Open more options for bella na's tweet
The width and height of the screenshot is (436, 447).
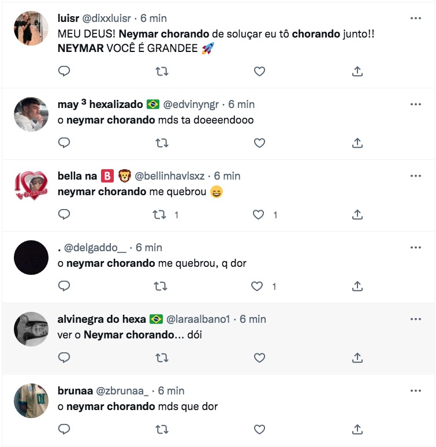[x=415, y=176]
